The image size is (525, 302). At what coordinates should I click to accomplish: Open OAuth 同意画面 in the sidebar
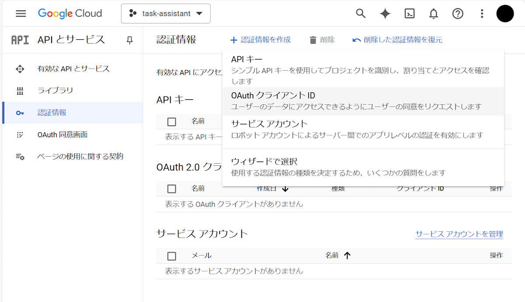click(63, 135)
